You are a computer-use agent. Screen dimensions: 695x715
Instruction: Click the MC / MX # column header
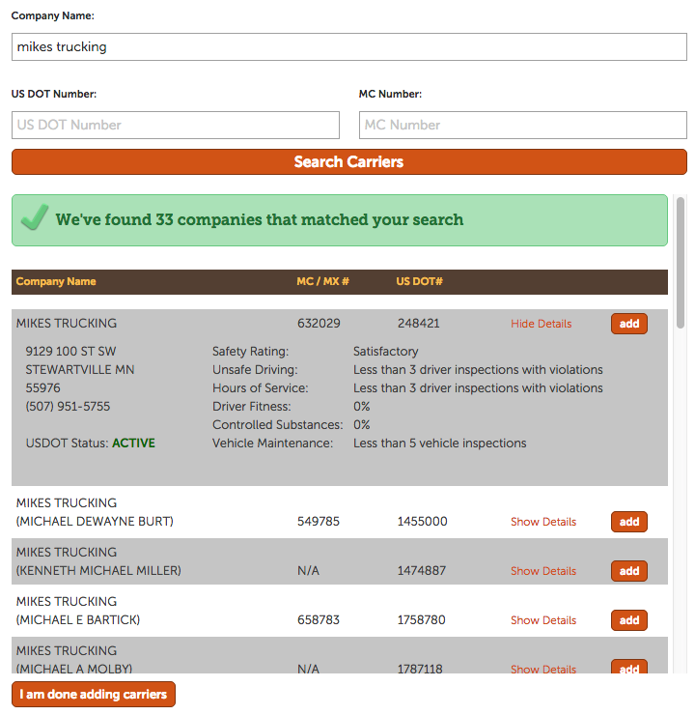pyautogui.click(x=322, y=281)
